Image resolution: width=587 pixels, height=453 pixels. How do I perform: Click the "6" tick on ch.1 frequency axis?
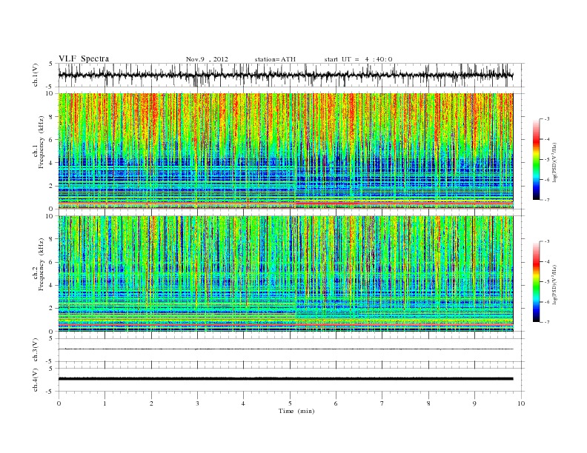(51, 140)
